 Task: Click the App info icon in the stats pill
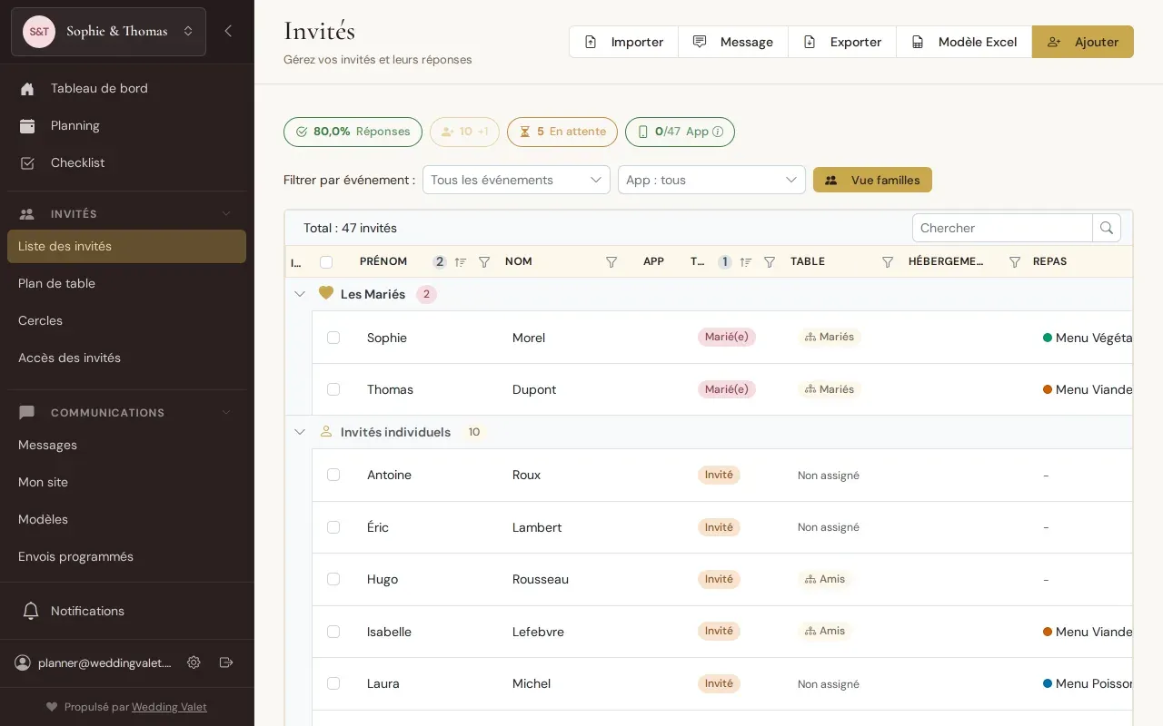(718, 132)
